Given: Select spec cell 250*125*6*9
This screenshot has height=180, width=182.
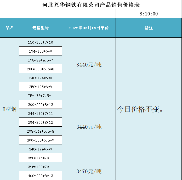Looking at the screenshot, I should 41,87.
